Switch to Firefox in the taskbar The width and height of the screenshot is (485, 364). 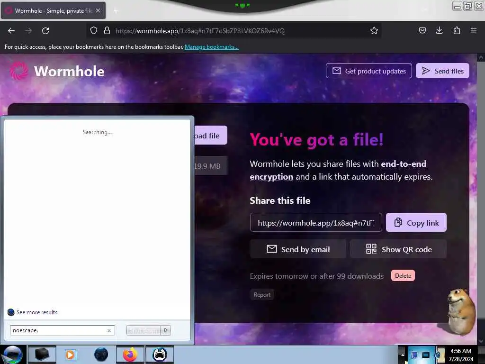(x=130, y=355)
